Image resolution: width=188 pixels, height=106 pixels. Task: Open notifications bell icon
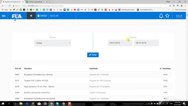point(161,16)
